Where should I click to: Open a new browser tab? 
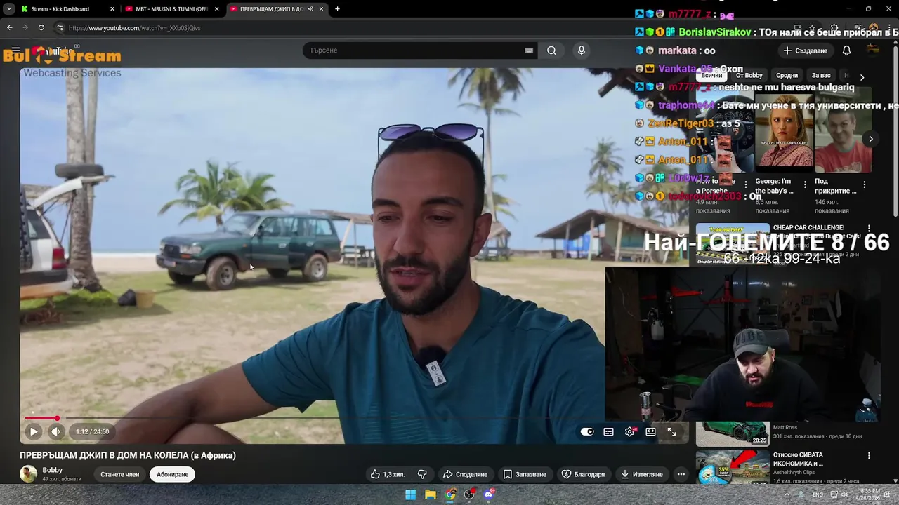[x=337, y=9]
